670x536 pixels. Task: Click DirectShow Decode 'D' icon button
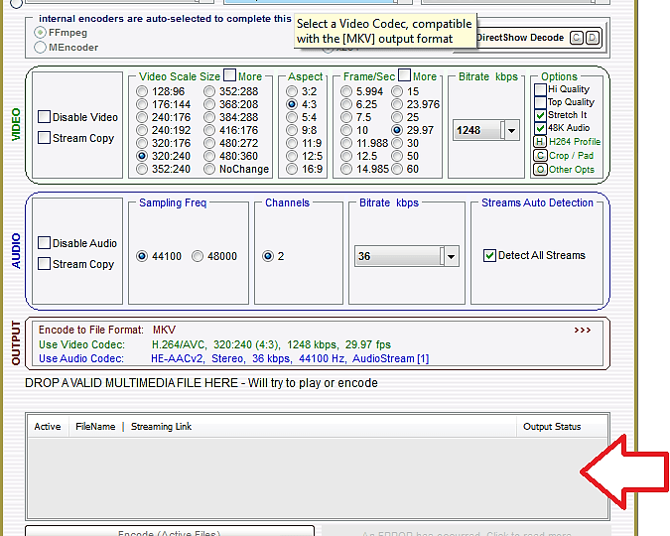point(593,38)
